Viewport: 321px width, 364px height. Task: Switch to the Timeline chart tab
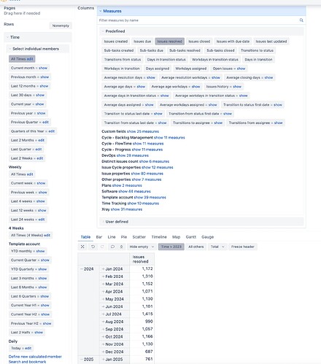(159, 237)
